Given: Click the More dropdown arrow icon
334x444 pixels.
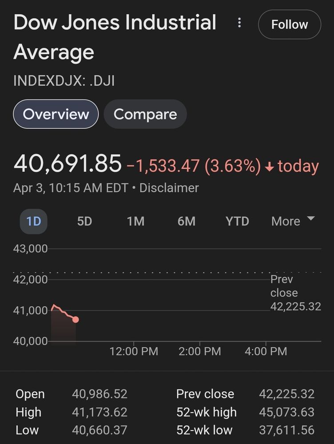Looking at the screenshot, I should click(311, 218).
